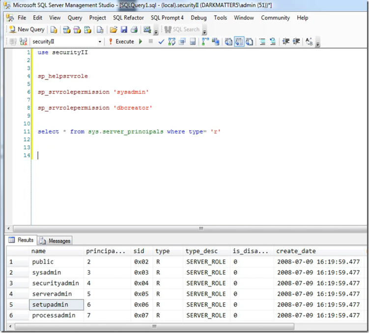Expand the standard toolbar overflow options
Screen dimensions: 369x333
pos(156,31)
